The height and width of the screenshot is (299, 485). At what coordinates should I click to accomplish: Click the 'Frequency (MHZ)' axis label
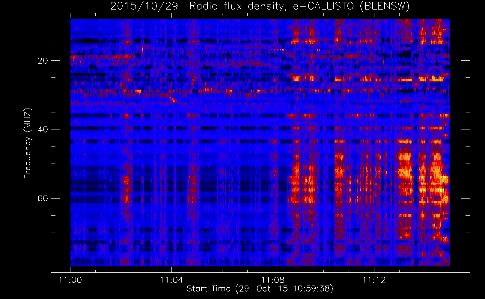point(28,144)
